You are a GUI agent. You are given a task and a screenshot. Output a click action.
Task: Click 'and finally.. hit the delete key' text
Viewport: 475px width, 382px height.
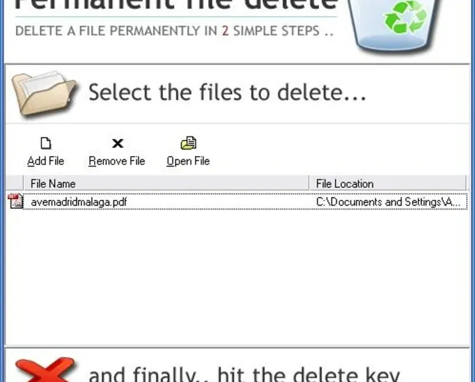[x=244, y=374]
